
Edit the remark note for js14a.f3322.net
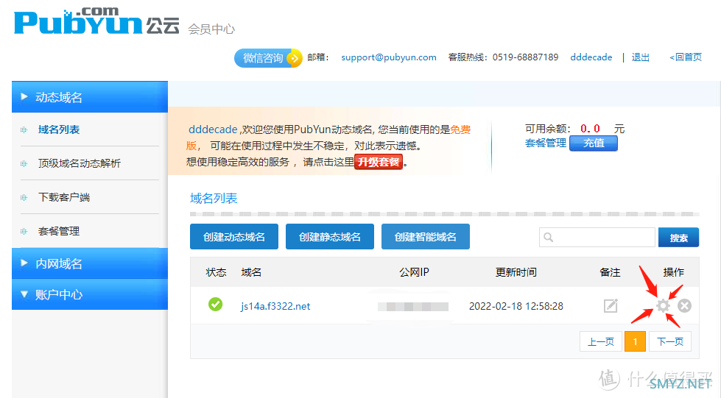(x=611, y=305)
